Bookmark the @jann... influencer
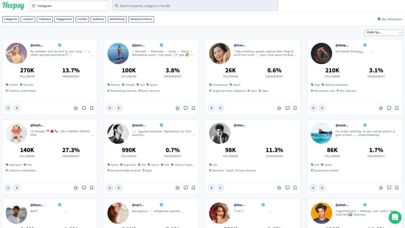The height and width of the screenshot is (228, 405). (193, 108)
